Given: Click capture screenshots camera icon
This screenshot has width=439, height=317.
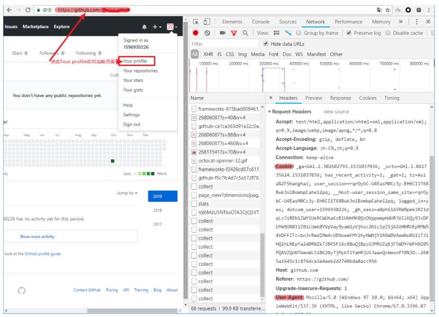Looking at the screenshot, I should point(222,33).
